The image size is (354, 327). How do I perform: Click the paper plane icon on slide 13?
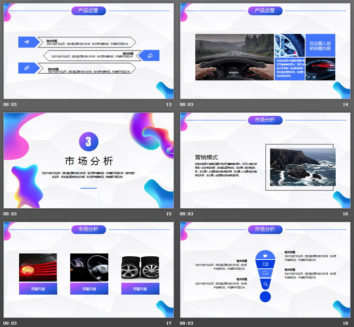click(x=27, y=42)
